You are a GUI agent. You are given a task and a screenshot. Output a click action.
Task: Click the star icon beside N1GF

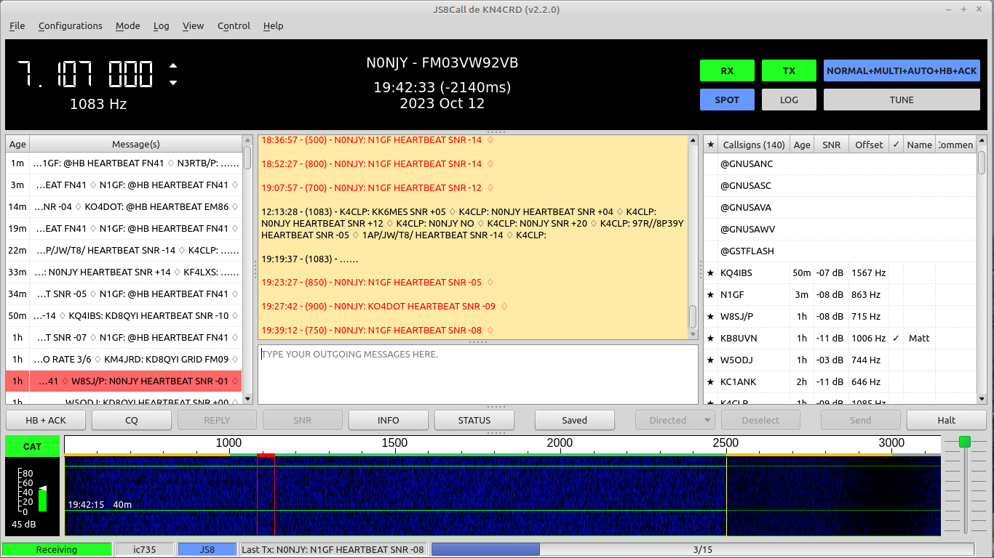711,295
